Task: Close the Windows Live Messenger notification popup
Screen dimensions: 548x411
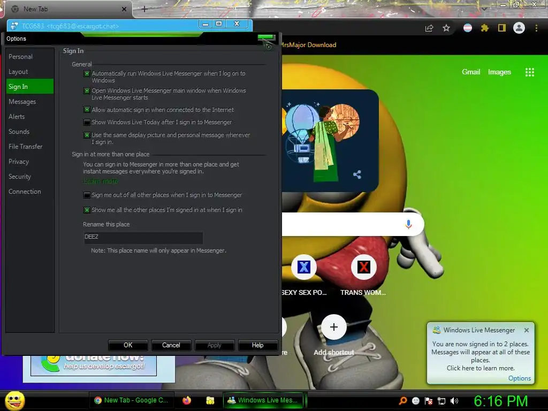Action: pos(527,330)
